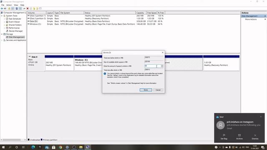The width and height of the screenshot is (267, 150).
Task: Increase shrink amount with up spinner
Action: point(162,65)
